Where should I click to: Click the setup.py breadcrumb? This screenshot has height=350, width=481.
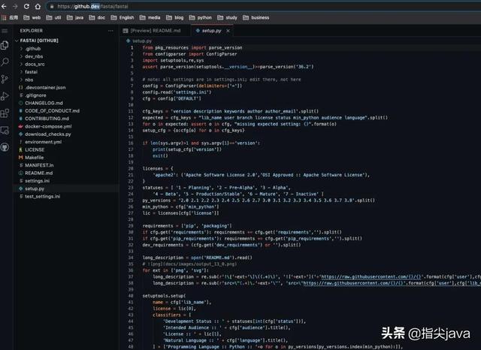(142, 41)
